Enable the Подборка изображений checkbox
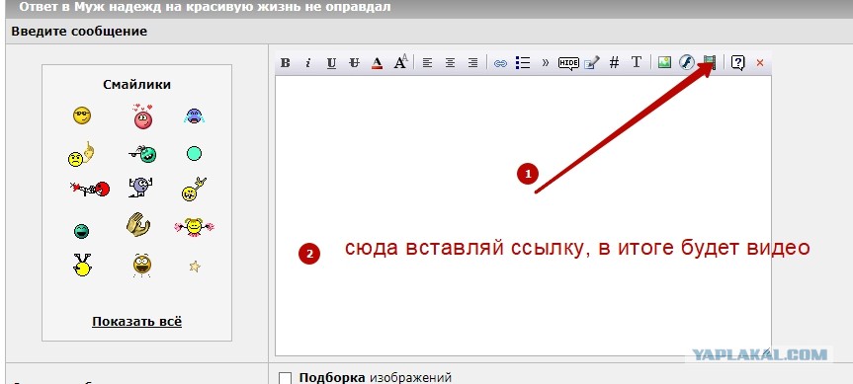 point(285,378)
